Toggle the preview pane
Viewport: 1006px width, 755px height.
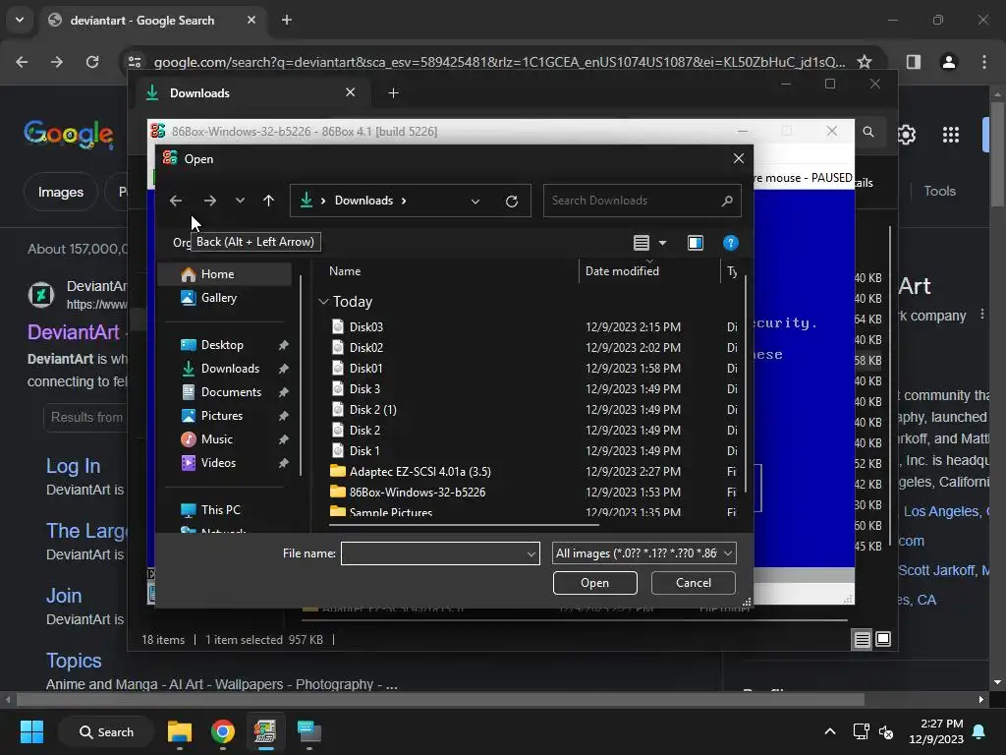coord(696,243)
